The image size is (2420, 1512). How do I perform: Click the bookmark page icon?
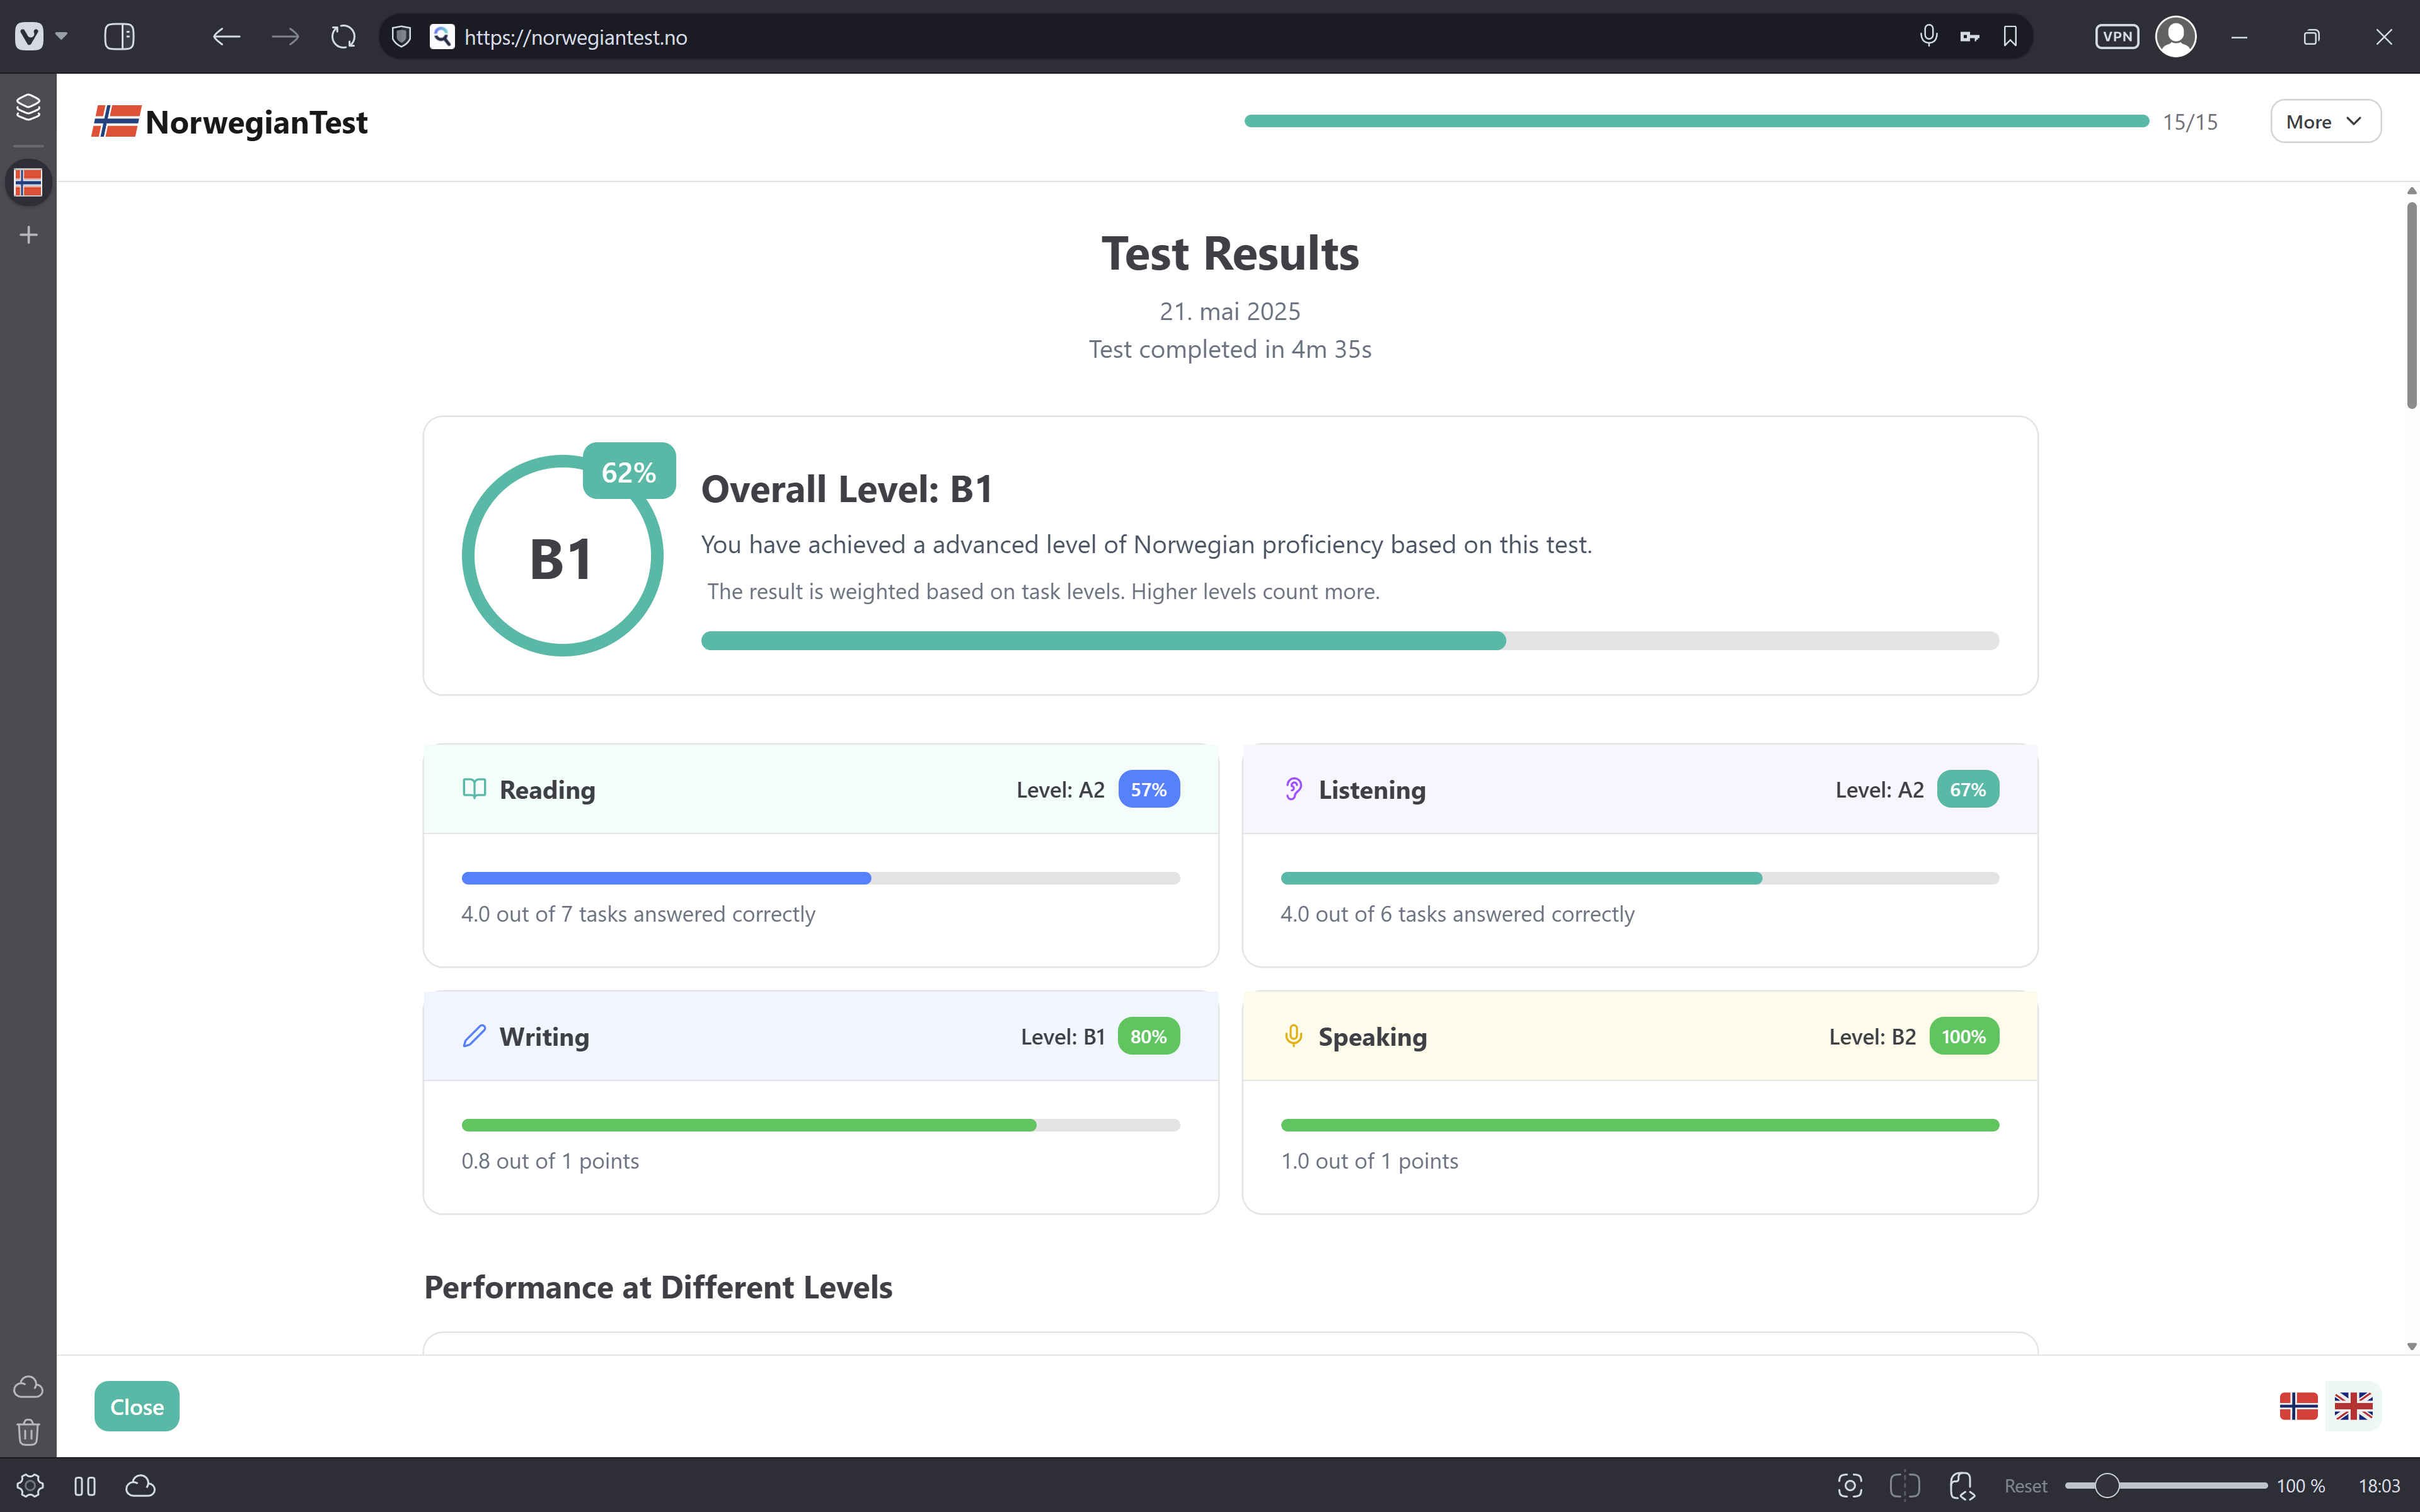tap(2010, 37)
